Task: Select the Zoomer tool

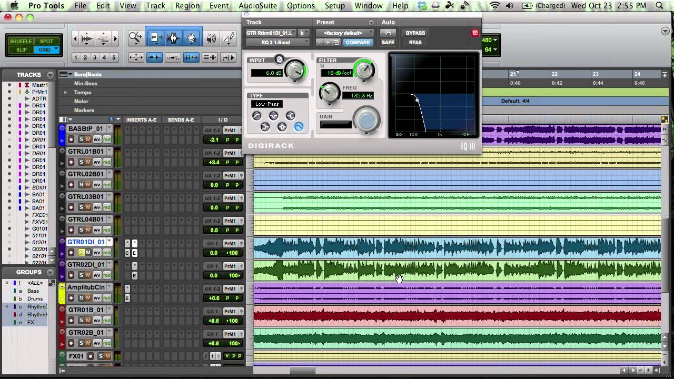Action: [x=135, y=38]
